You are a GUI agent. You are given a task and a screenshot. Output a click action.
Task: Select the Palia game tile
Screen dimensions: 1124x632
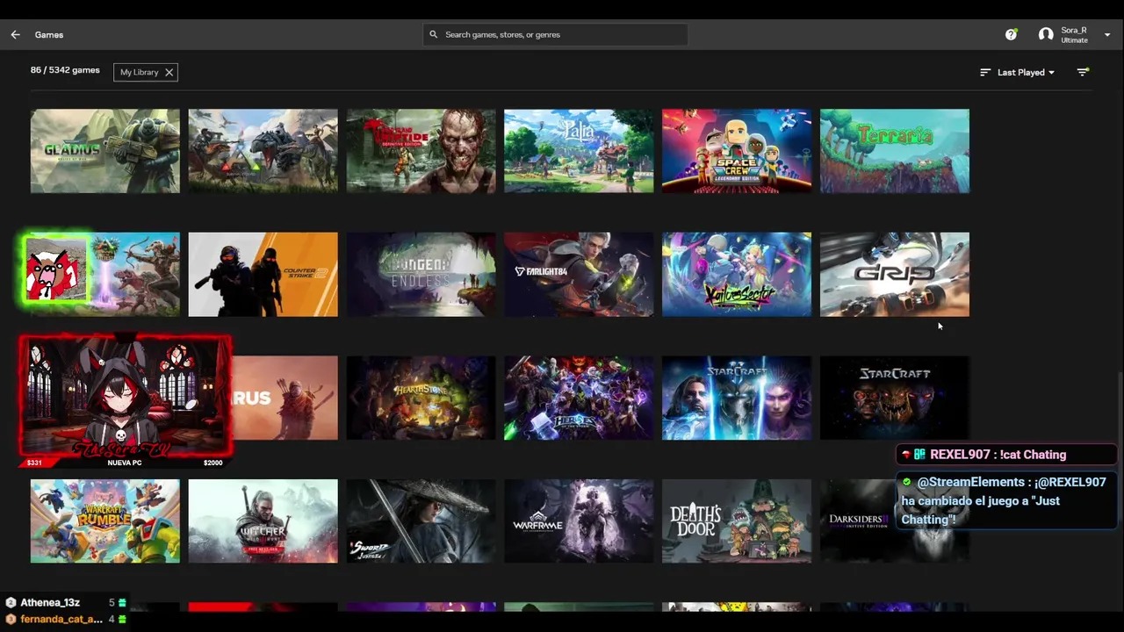(579, 151)
